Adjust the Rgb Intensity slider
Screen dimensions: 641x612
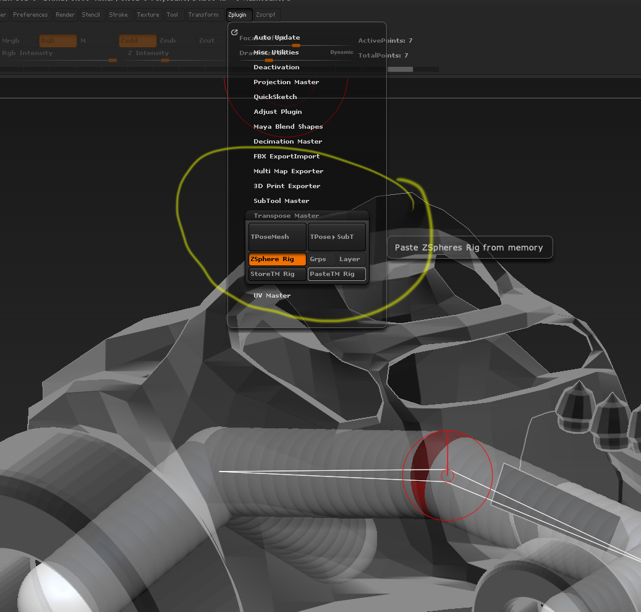click(x=59, y=56)
